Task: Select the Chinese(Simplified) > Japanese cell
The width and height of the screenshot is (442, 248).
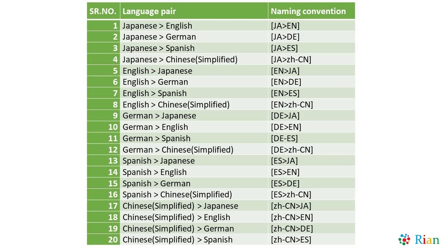Action: (x=180, y=206)
